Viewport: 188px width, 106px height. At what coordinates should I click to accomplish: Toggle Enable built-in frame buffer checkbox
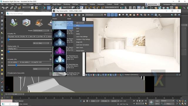pyautogui.click(x=8, y=73)
